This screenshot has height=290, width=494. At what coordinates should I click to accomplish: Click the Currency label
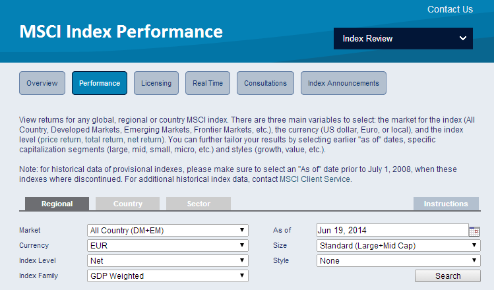(x=34, y=245)
